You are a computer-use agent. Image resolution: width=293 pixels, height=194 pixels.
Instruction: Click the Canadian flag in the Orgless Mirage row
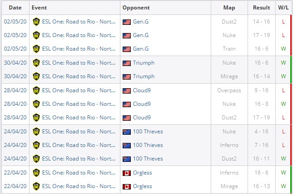[127, 186]
